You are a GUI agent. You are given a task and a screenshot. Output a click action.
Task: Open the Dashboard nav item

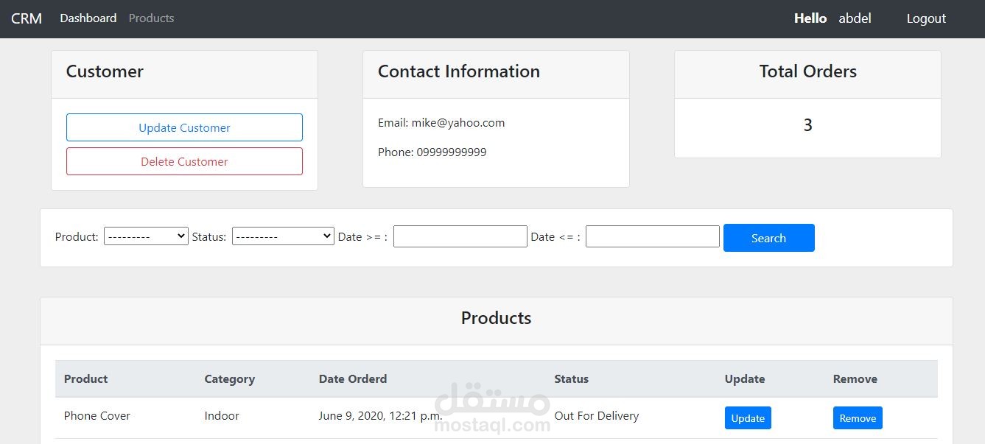click(x=88, y=18)
